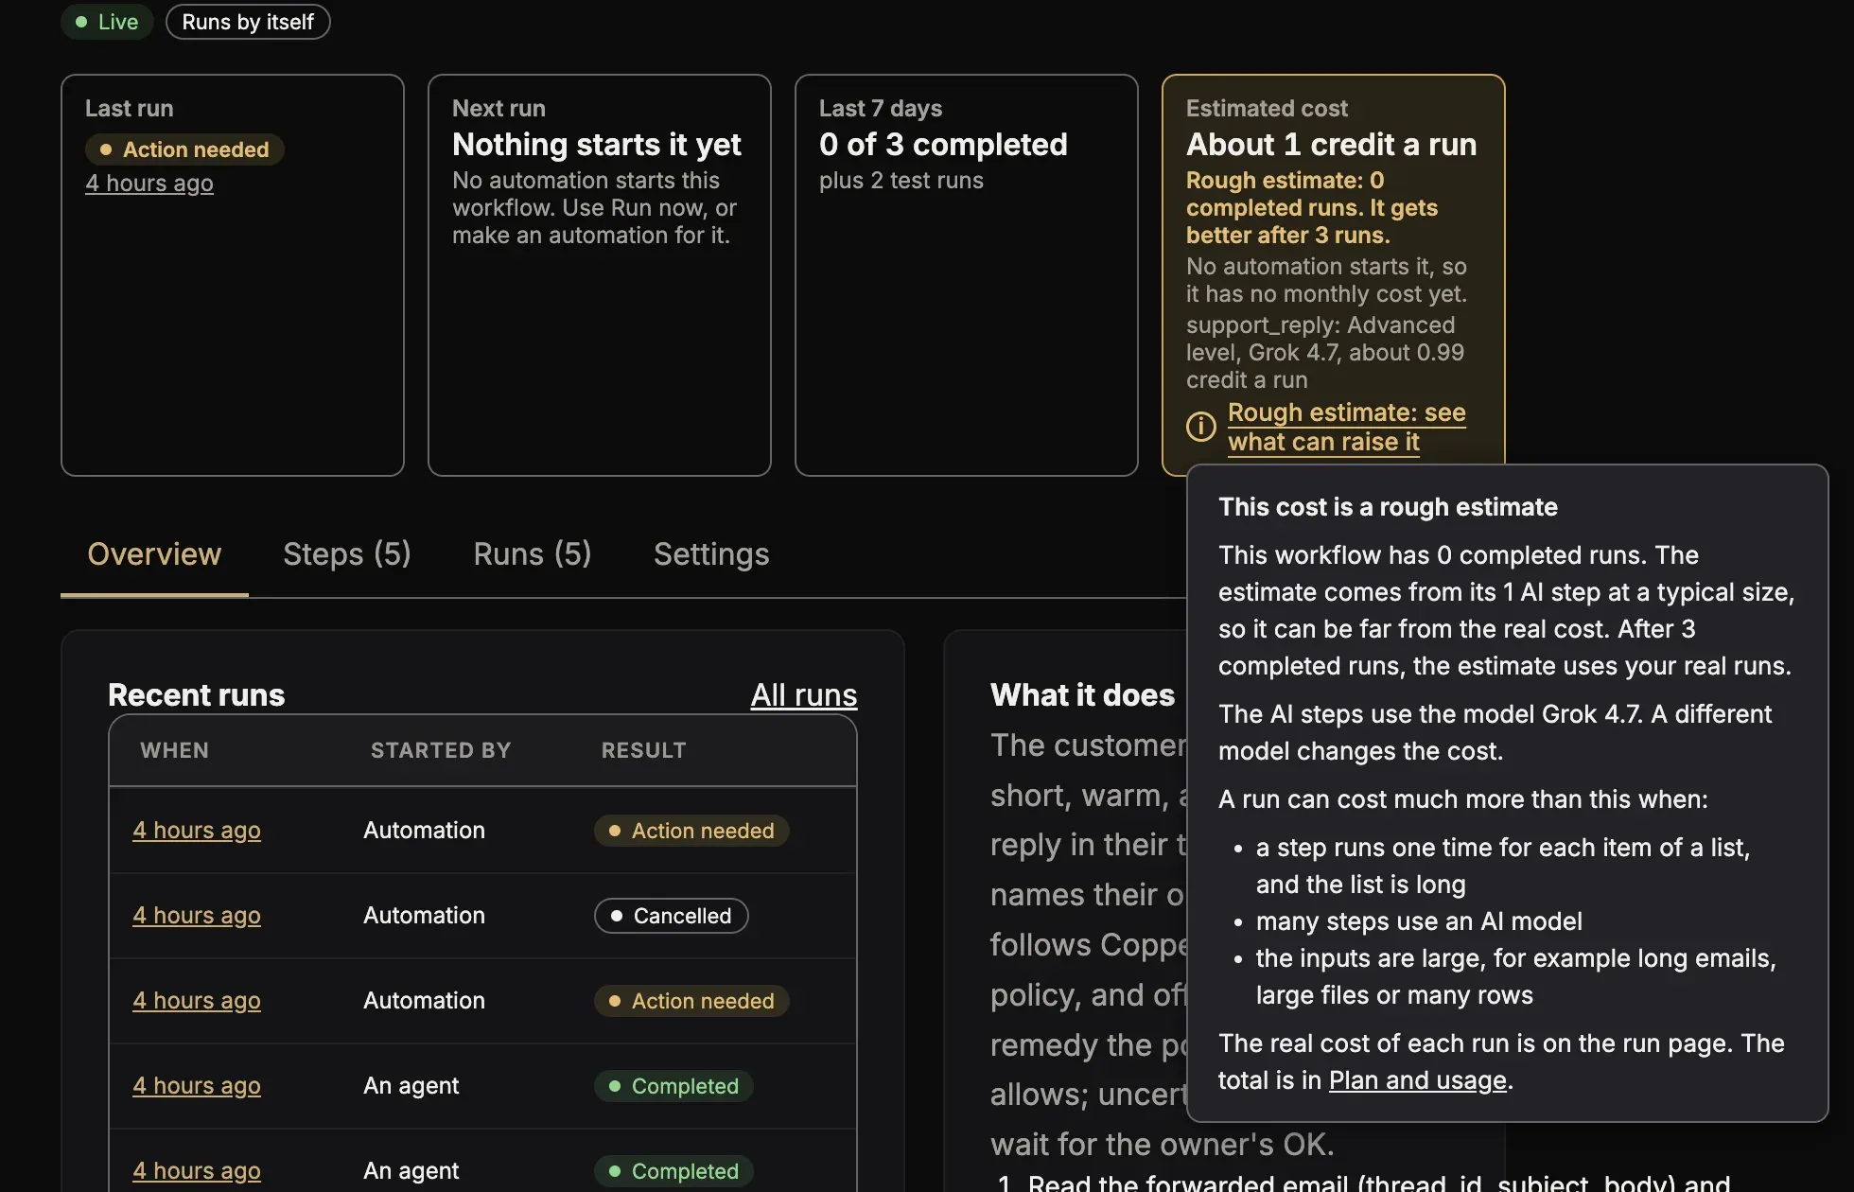Click 'About 1 credit a run' heading
This screenshot has height=1192, width=1854.
point(1332,145)
